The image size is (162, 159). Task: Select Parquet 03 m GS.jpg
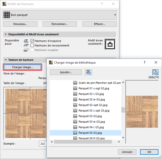point(92,122)
